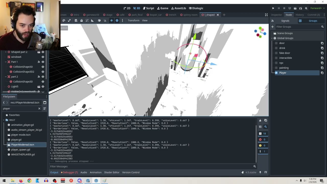This screenshot has width=327, height=184.
Task: Select the Rotate mode tool
Action: [64, 20]
